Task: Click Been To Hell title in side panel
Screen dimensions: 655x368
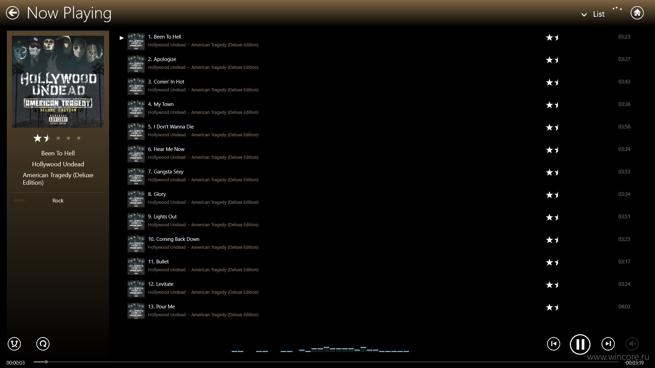Action: 58,153
